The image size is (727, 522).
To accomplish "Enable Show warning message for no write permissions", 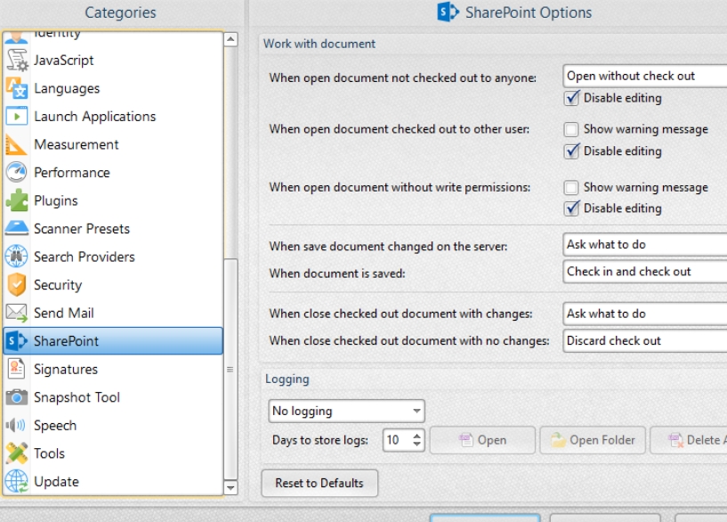I will point(571,187).
